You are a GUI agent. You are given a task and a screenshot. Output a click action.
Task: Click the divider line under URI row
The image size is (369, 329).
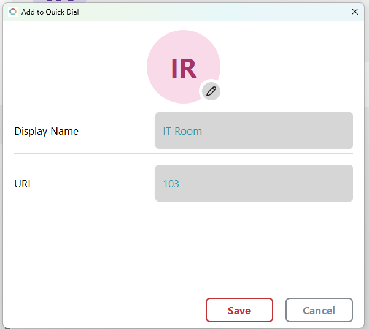coord(184,206)
